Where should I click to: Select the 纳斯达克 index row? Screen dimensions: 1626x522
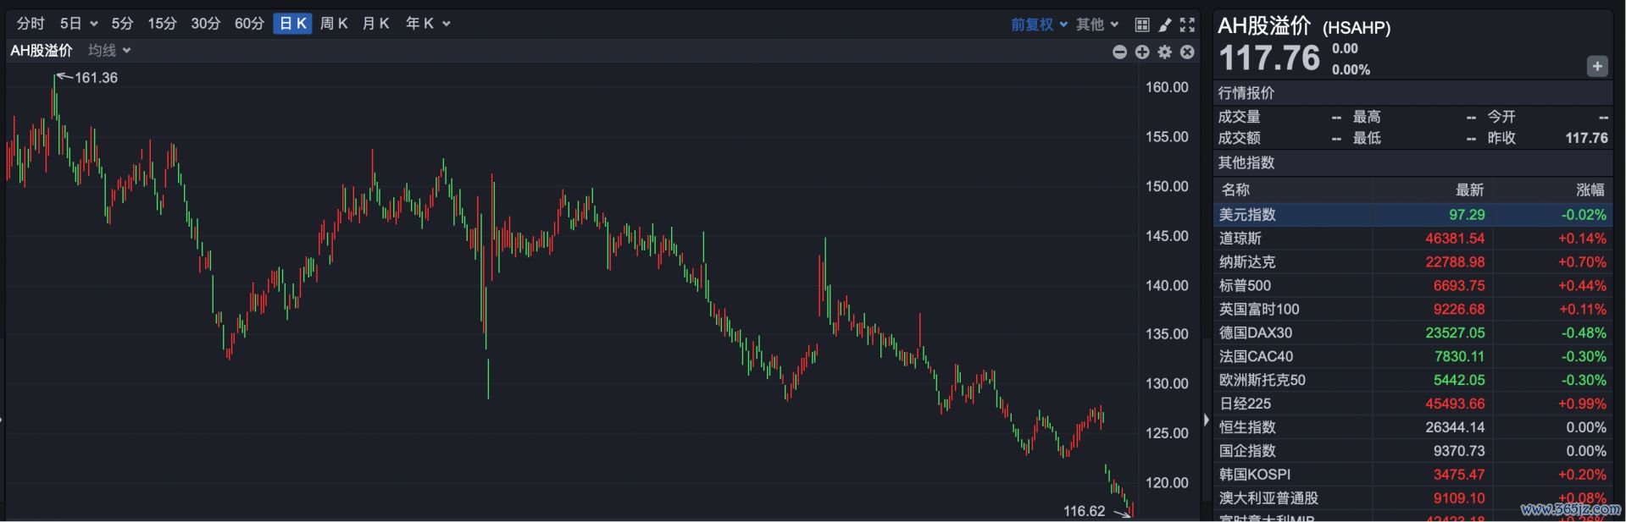[x=1413, y=262]
